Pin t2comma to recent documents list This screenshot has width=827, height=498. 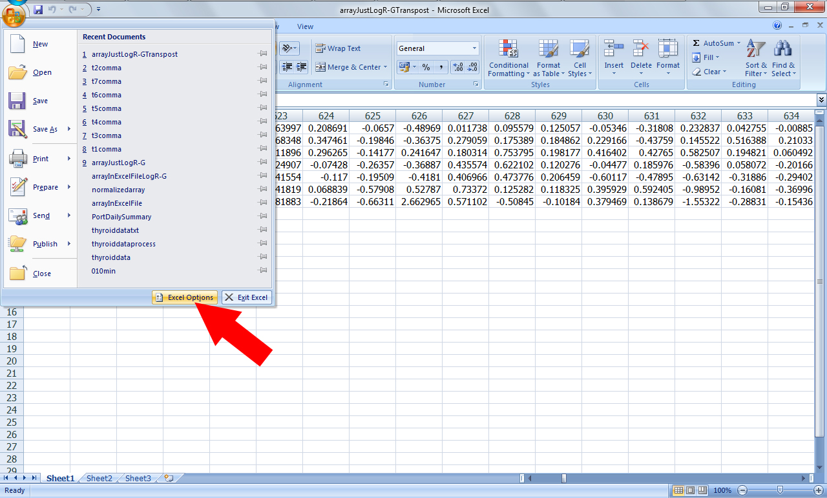pyautogui.click(x=263, y=68)
